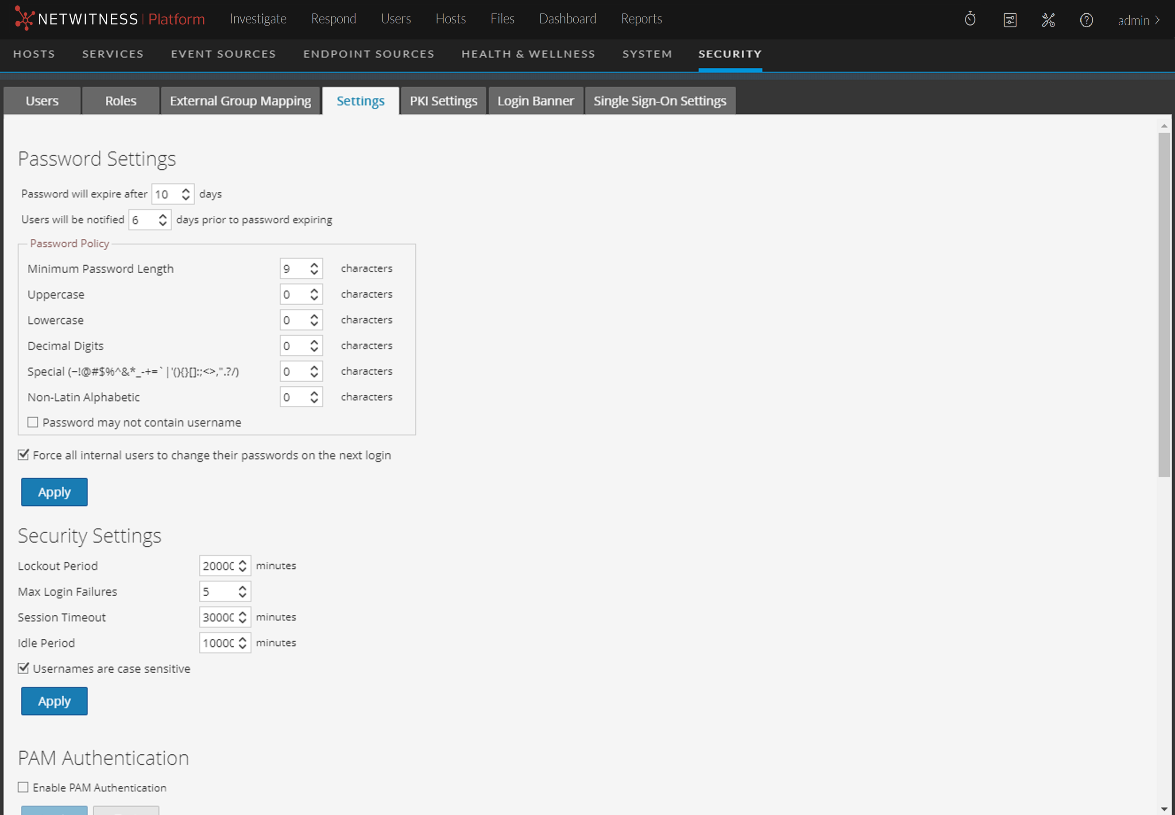
Task: Switch to the PKI Settings tab
Action: 443,101
